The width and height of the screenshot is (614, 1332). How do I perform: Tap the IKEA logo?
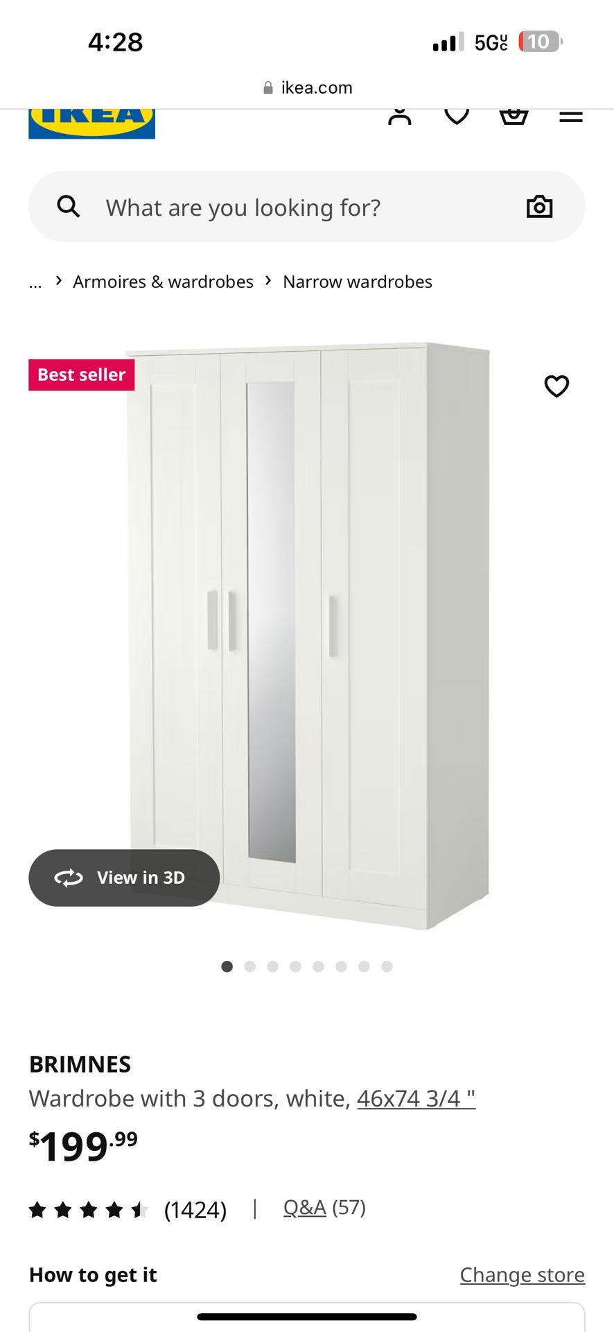click(91, 123)
